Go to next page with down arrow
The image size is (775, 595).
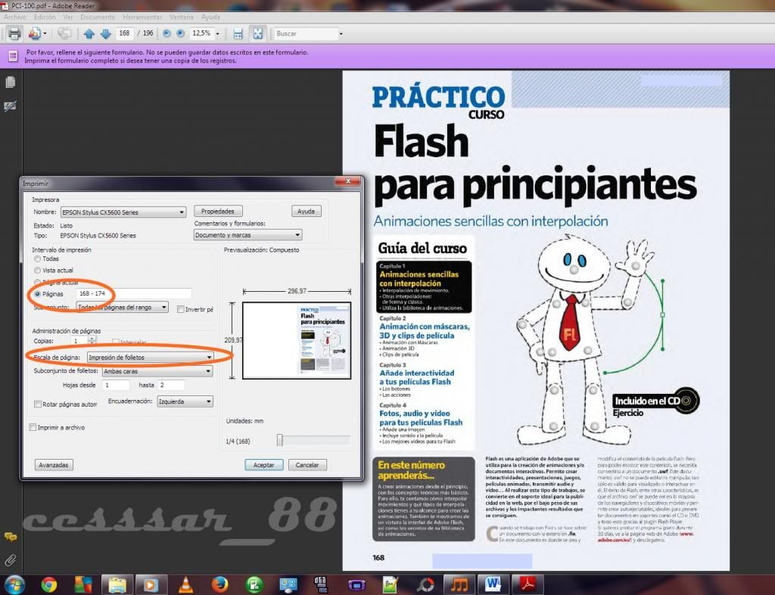(x=105, y=33)
